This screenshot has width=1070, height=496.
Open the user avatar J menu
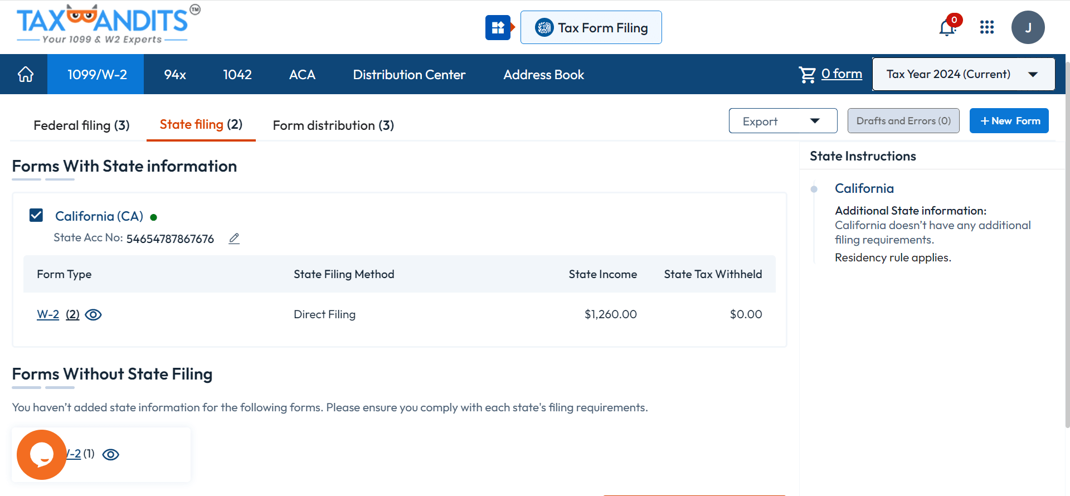click(1028, 27)
